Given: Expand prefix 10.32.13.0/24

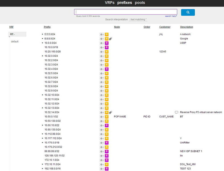Looking at the screenshot, I should click(x=42, y=108).
